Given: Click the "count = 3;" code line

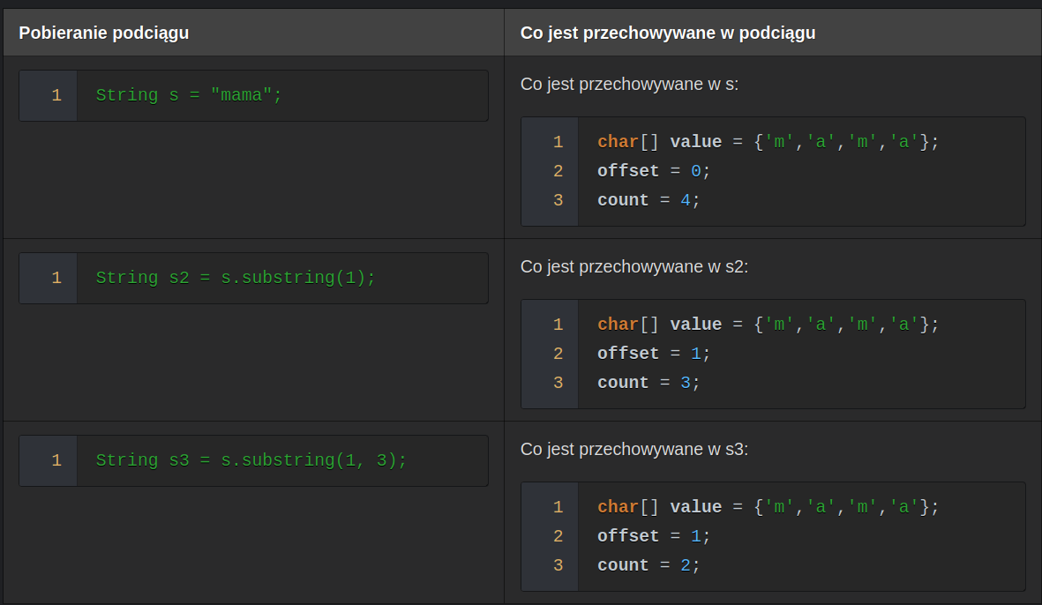Looking at the screenshot, I should 648,383.
